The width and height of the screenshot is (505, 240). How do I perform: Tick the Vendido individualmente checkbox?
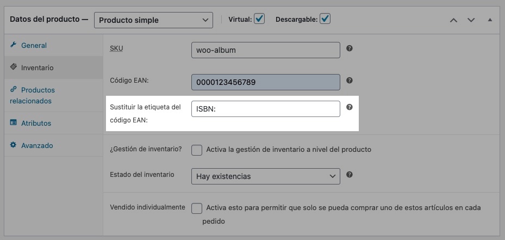coord(197,208)
